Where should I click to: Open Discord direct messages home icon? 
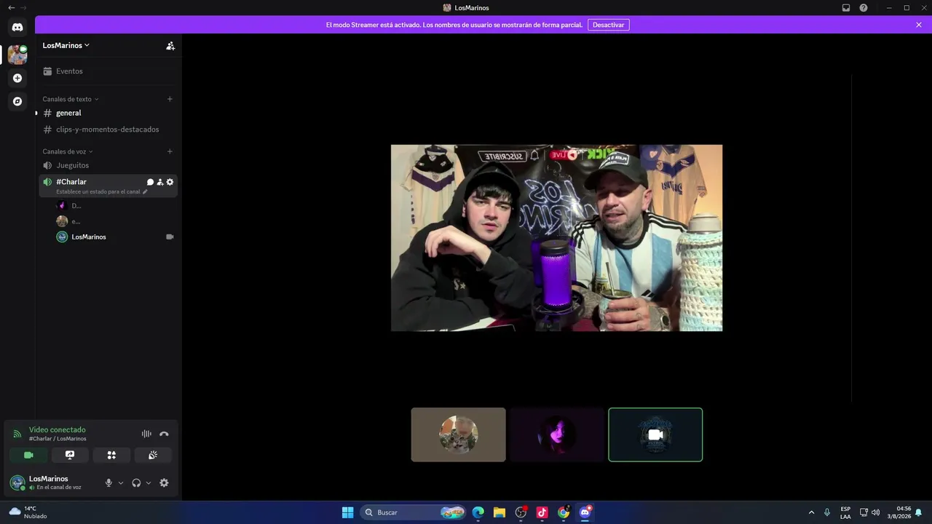17,27
